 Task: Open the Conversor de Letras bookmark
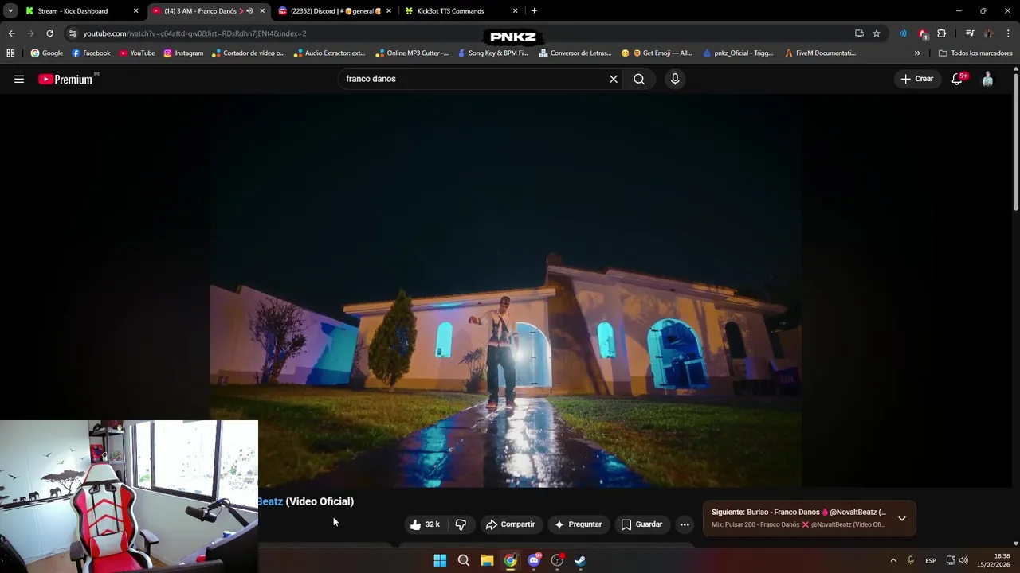575,53
